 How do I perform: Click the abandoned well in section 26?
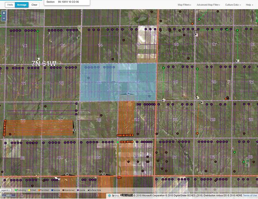coord(101,115)
